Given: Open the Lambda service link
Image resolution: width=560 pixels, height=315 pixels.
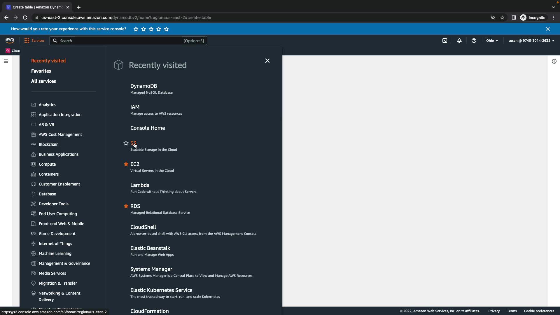Looking at the screenshot, I should (140, 185).
